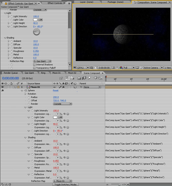Open the Diffuse expression language menu arrow

click(68, 151)
